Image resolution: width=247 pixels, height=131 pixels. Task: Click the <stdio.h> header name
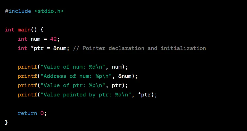click(x=49, y=11)
